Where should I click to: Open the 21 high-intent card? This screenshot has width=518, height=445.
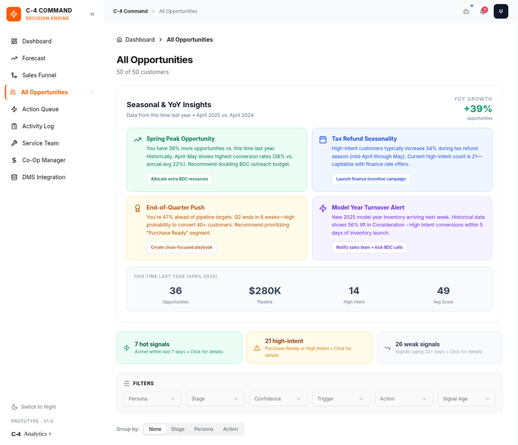(309, 348)
